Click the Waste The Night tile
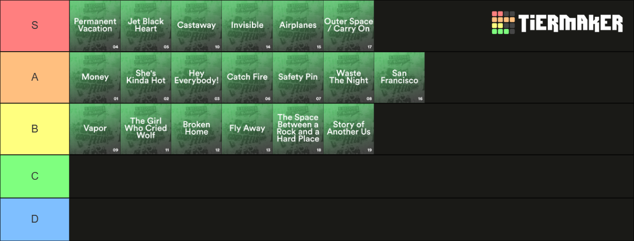This screenshot has width=634, height=241. (349, 77)
